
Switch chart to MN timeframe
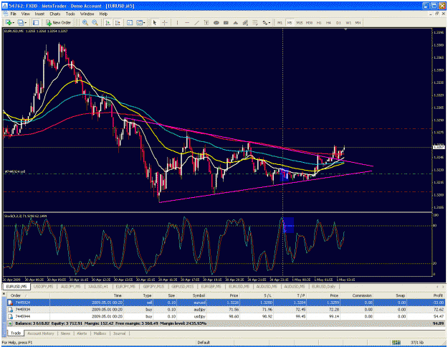pyautogui.click(x=358, y=22)
